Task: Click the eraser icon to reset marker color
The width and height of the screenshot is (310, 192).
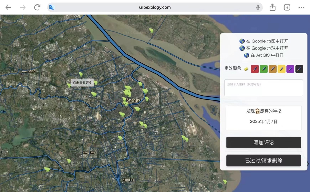Action: 246,69
